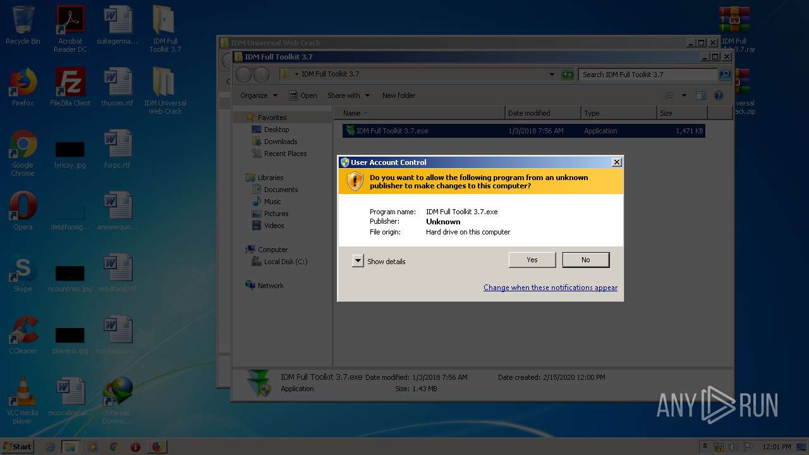Open CCleaner desktop shortcut

[23, 335]
